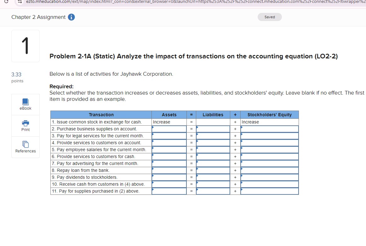Open the eBook resource
Viewport: 366px width, 246px height.
point(25,104)
